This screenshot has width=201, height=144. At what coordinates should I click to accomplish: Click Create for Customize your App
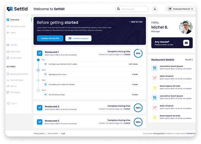pyautogui.click(x=135, y=95)
